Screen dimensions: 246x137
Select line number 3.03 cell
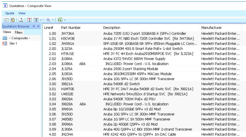(x=52, y=99)
